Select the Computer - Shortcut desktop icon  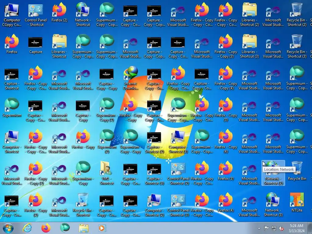pyautogui.click(x=12, y=141)
